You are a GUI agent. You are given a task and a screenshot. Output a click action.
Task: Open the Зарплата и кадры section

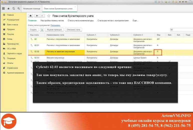click(15, 53)
